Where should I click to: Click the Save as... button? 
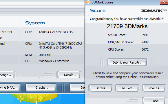coord(154,88)
